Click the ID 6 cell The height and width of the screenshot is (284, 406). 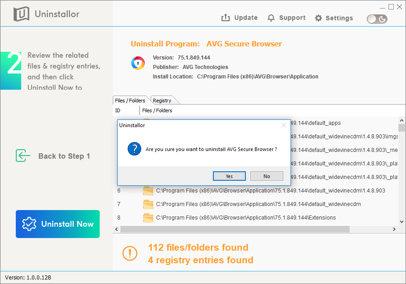pyautogui.click(x=119, y=191)
